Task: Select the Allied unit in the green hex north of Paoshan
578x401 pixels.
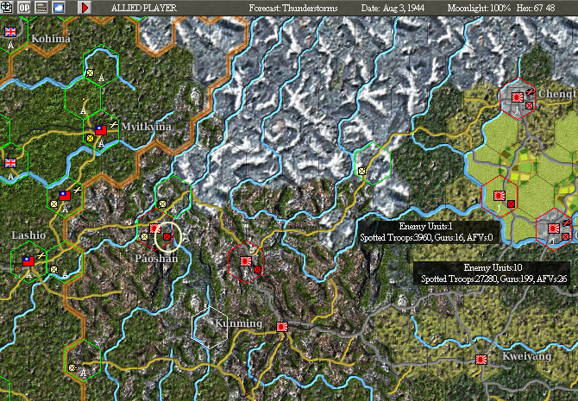Action: (162, 204)
